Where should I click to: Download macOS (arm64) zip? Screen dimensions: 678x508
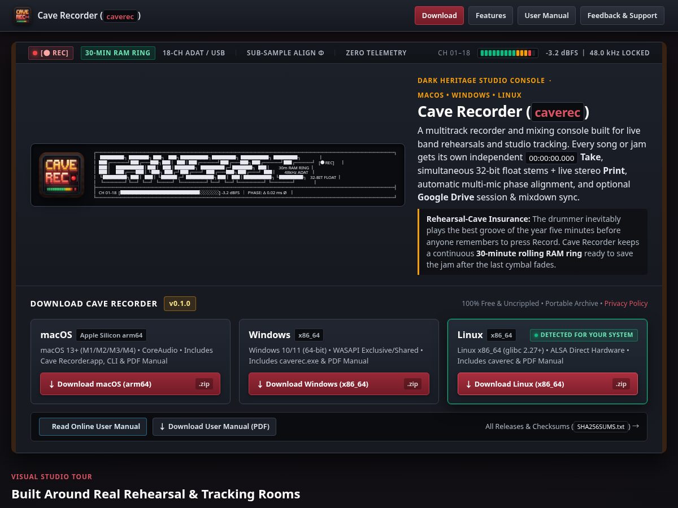131,384
